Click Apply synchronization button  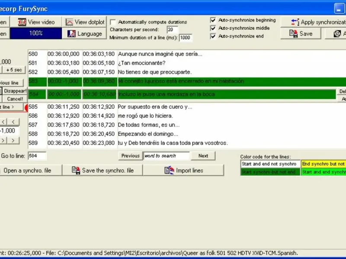pos(313,22)
